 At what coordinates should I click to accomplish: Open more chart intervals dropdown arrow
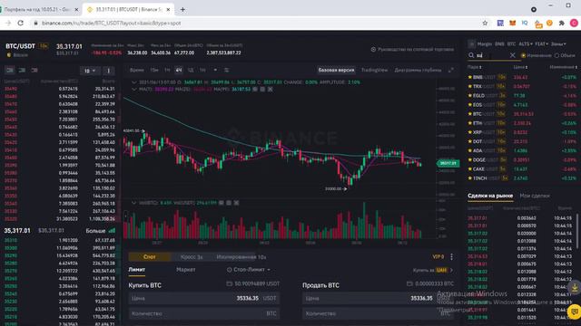[x=215, y=70]
